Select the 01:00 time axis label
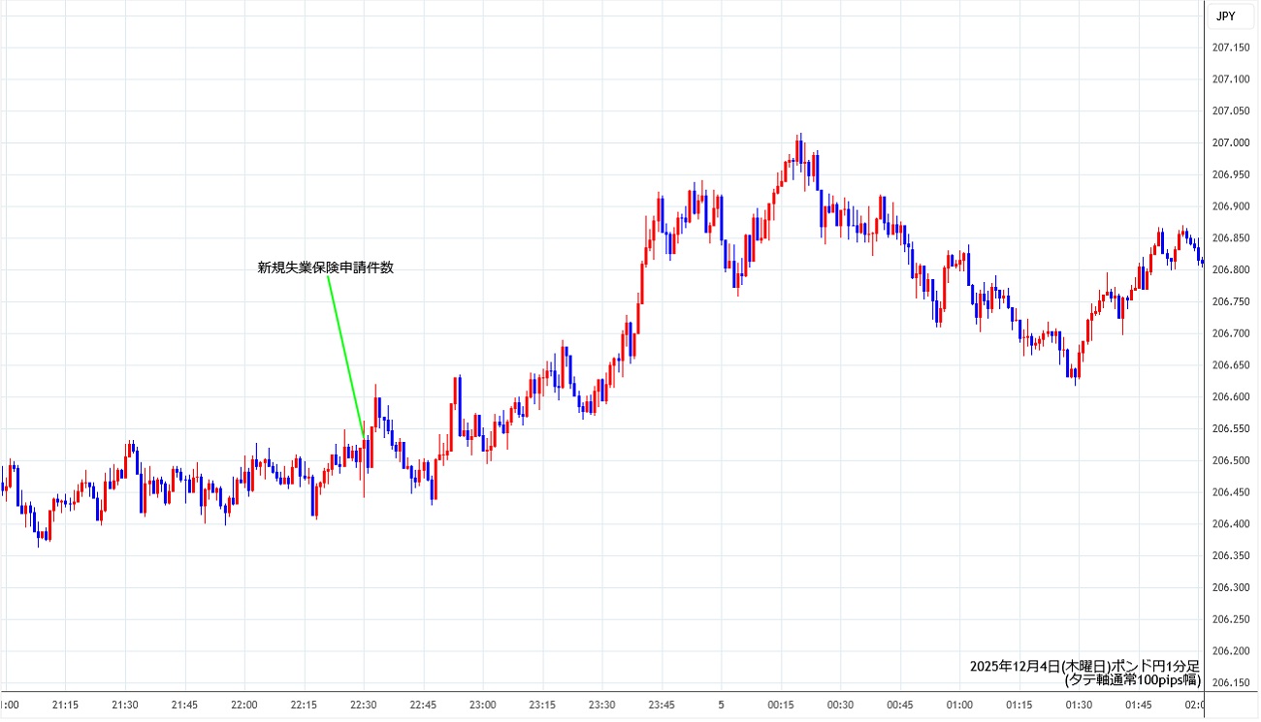1261x722 pixels. [959, 705]
